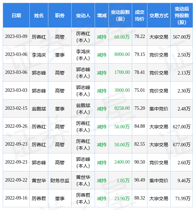Select 厉善君 in the name column
Image resolution: width=193 pixels, height=210 pixels.
39,198
